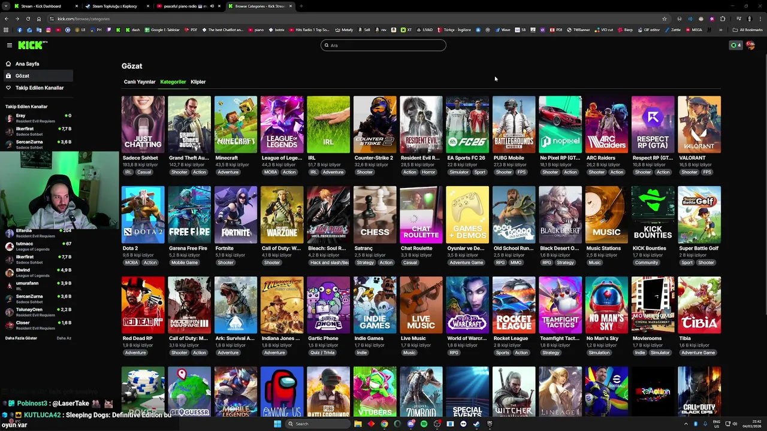Open the Minecraft category
Image resolution: width=767 pixels, height=431 pixels.
click(235, 124)
